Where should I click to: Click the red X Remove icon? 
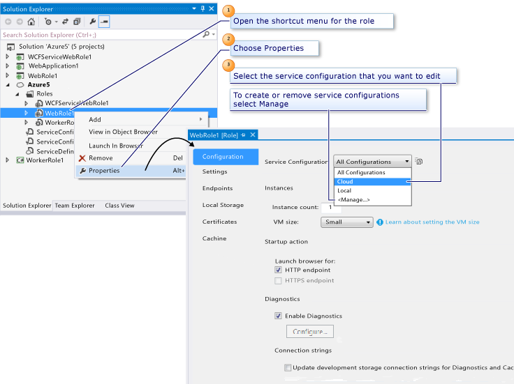(x=82, y=158)
